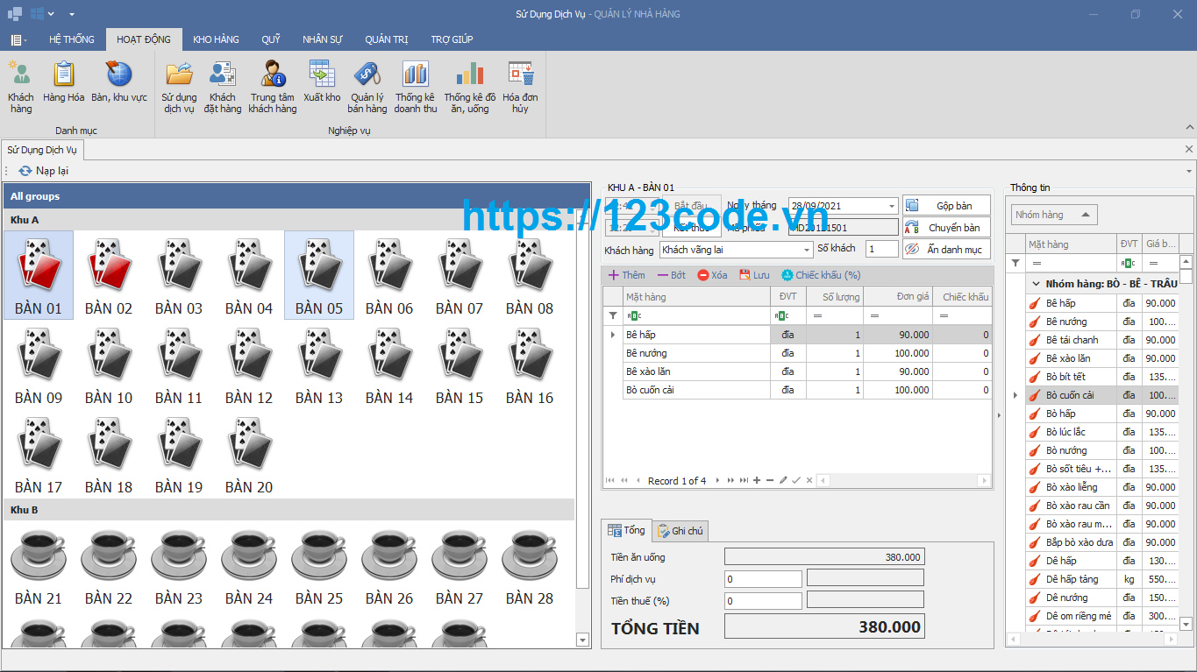Screen dimensions: 1197x672
Task: Switch to the KHO HÀNG ribbon tab
Action: [216, 39]
